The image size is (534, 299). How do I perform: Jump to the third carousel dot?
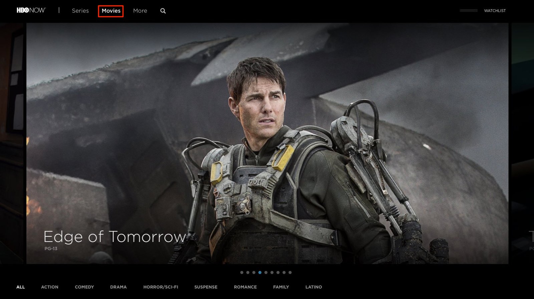pyautogui.click(x=254, y=272)
